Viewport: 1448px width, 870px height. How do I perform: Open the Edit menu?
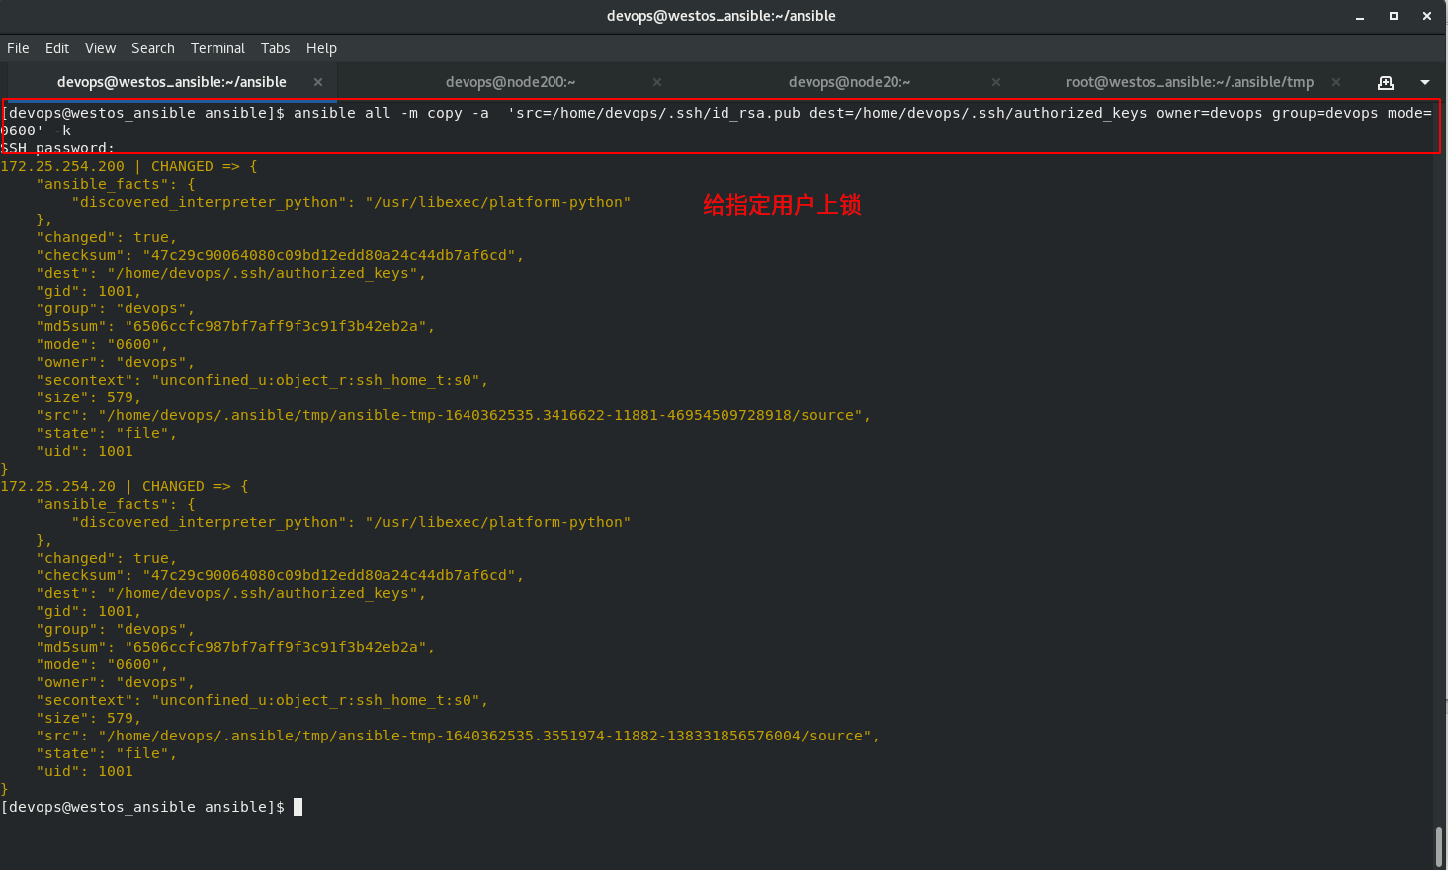[x=57, y=47]
